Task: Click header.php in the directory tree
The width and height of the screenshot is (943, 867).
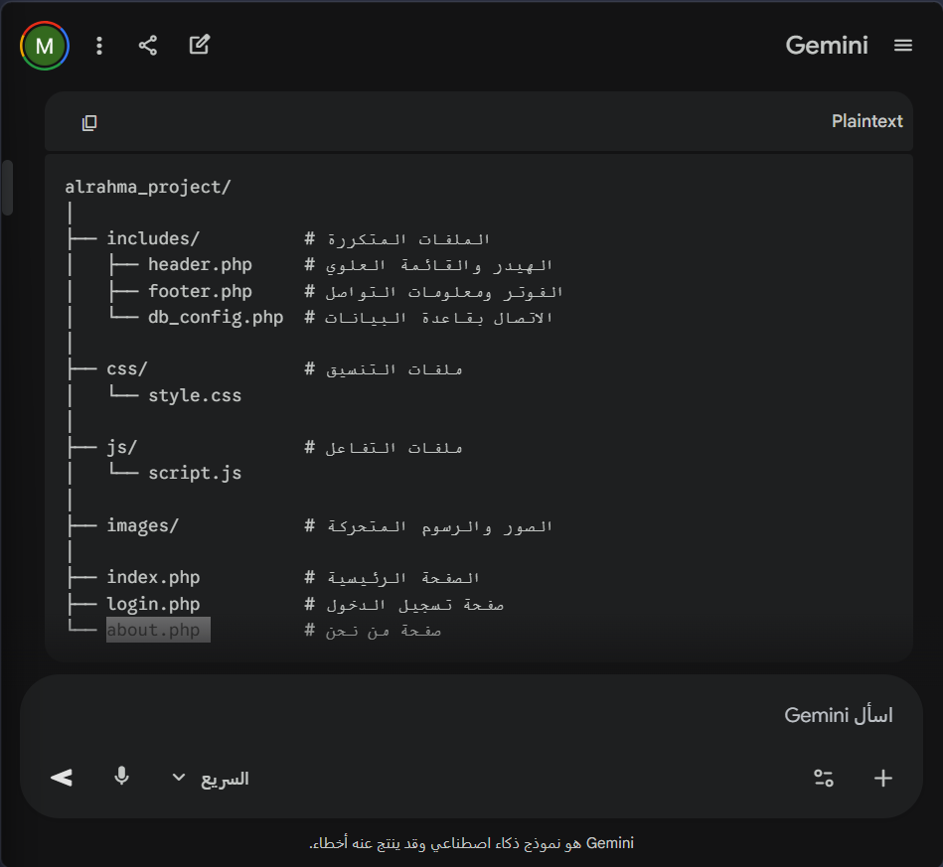Action: [200, 265]
